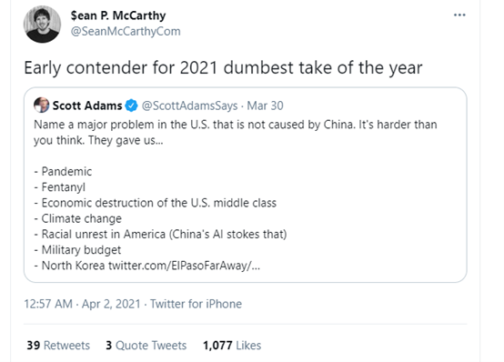
Task: Click the Military budget line in quoted tweet
Action: tap(77, 250)
